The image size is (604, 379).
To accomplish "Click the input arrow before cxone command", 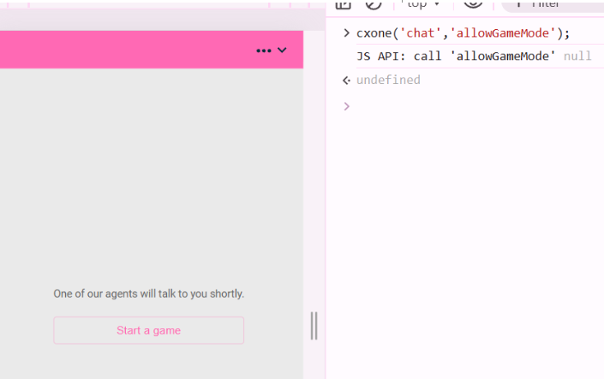I will 346,33.
